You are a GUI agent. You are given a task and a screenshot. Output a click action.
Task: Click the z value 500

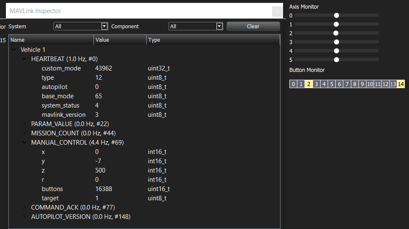pos(100,170)
